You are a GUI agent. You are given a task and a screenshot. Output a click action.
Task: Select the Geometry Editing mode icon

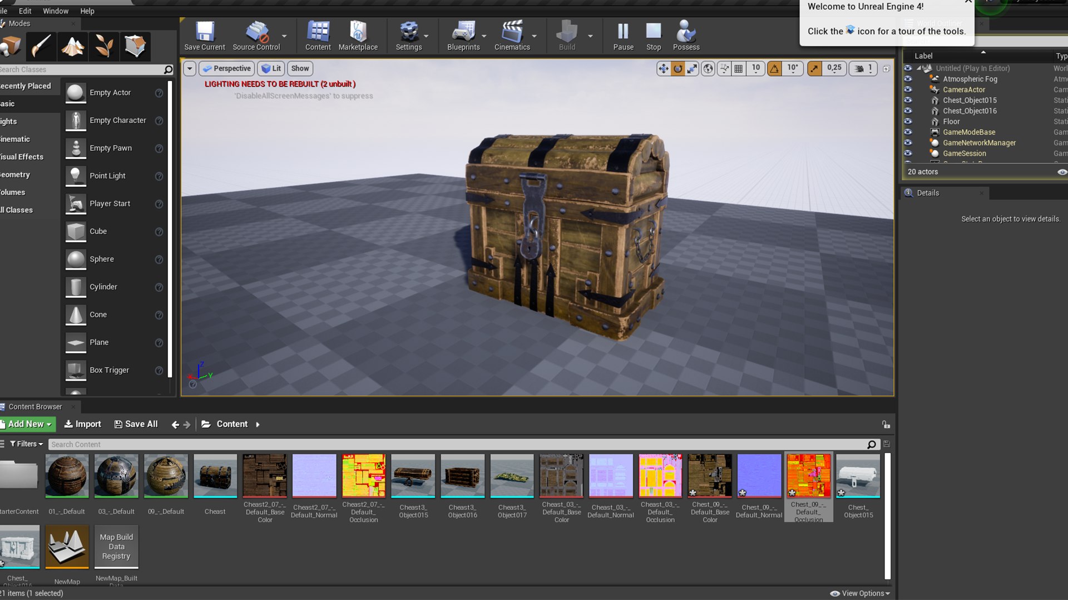pos(135,46)
